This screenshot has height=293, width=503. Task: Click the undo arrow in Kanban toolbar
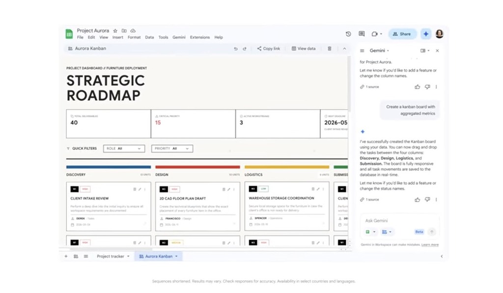click(x=236, y=49)
